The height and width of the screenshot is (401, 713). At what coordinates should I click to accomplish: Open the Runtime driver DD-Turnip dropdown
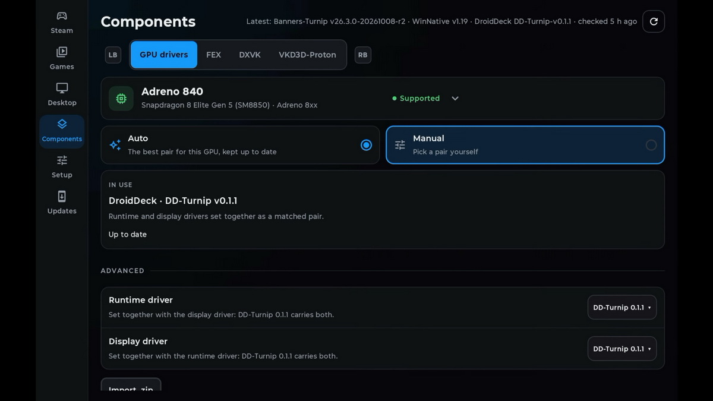point(622,307)
